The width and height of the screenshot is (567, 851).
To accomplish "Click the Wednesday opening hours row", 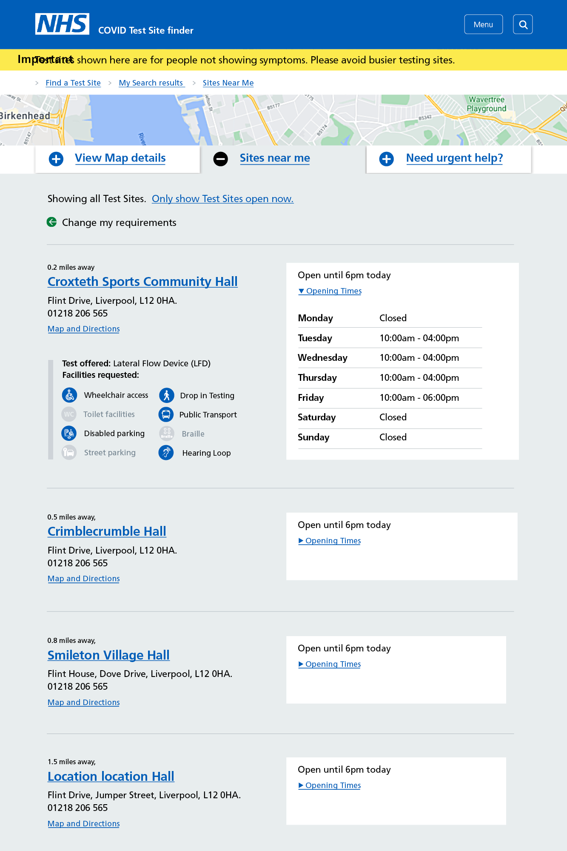I will click(390, 358).
